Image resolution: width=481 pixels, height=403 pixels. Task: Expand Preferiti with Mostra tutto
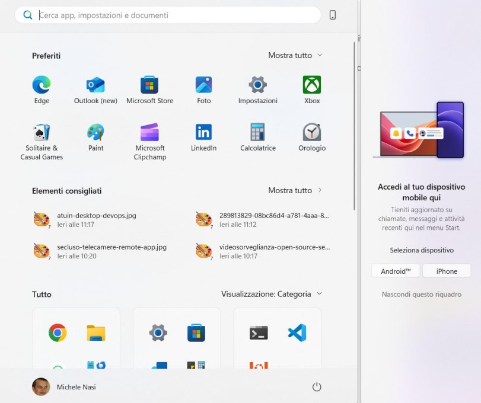[295, 55]
